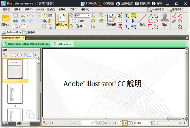Reduce thumbnails with minus icon
190x128 pixels.
pyautogui.click(x=20, y=55)
